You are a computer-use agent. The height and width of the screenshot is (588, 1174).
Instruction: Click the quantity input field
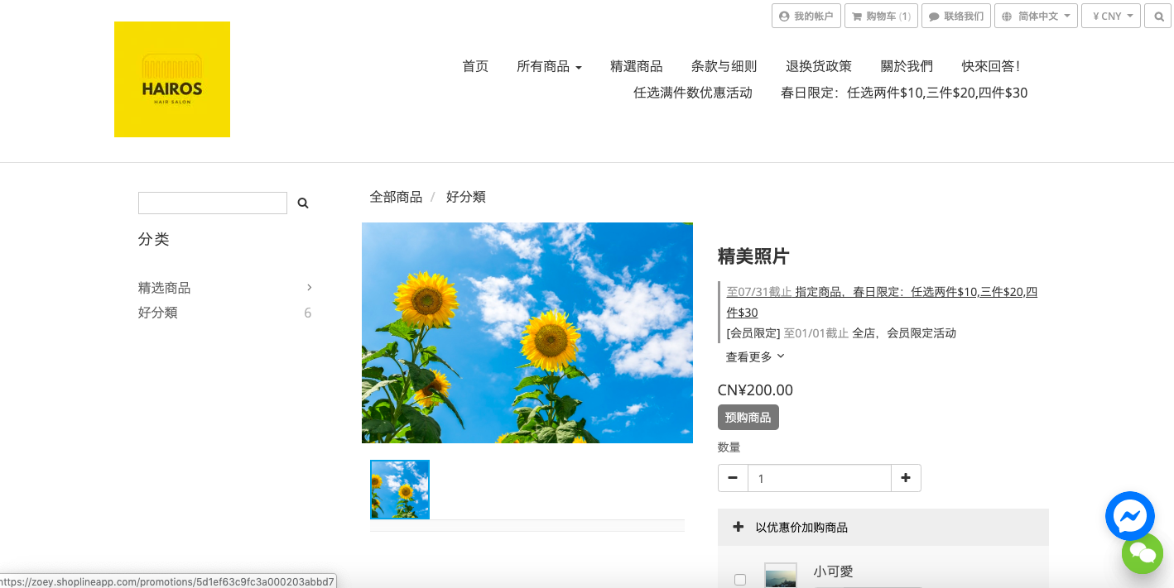coord(820,478)
